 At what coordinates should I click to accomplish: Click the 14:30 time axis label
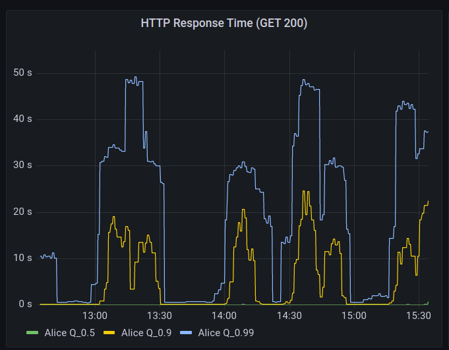pos(289,316)
